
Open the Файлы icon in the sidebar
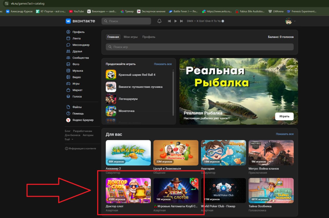(x=68, y=107)
